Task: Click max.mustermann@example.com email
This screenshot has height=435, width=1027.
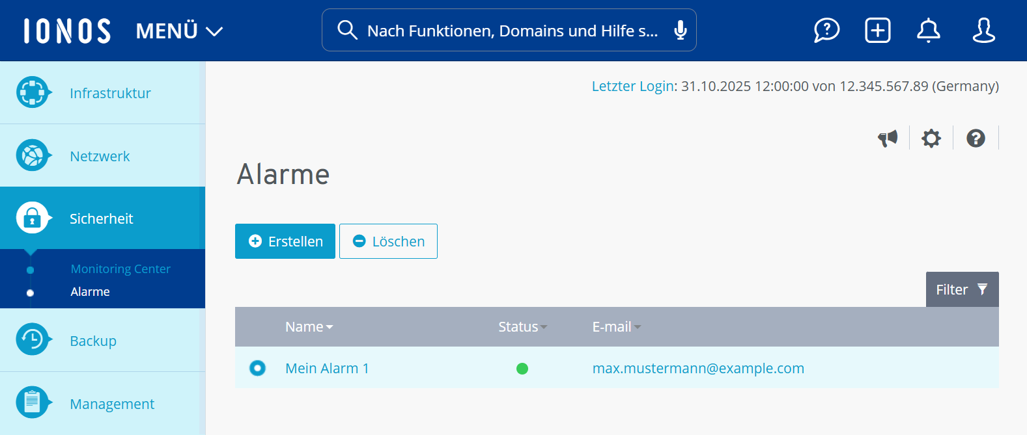Action: [698, 368]
